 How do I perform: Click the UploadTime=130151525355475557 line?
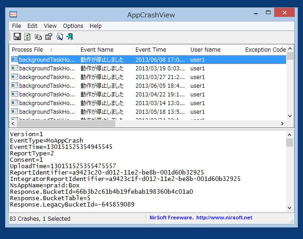point(63,166)
